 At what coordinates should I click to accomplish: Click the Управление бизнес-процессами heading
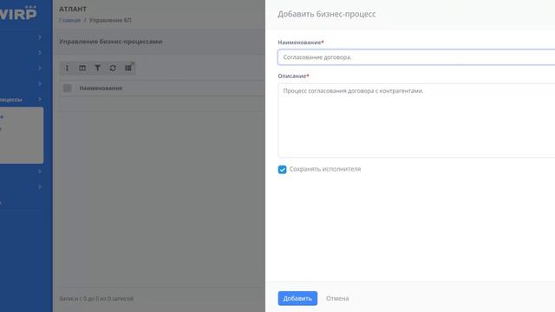point(110,42)
